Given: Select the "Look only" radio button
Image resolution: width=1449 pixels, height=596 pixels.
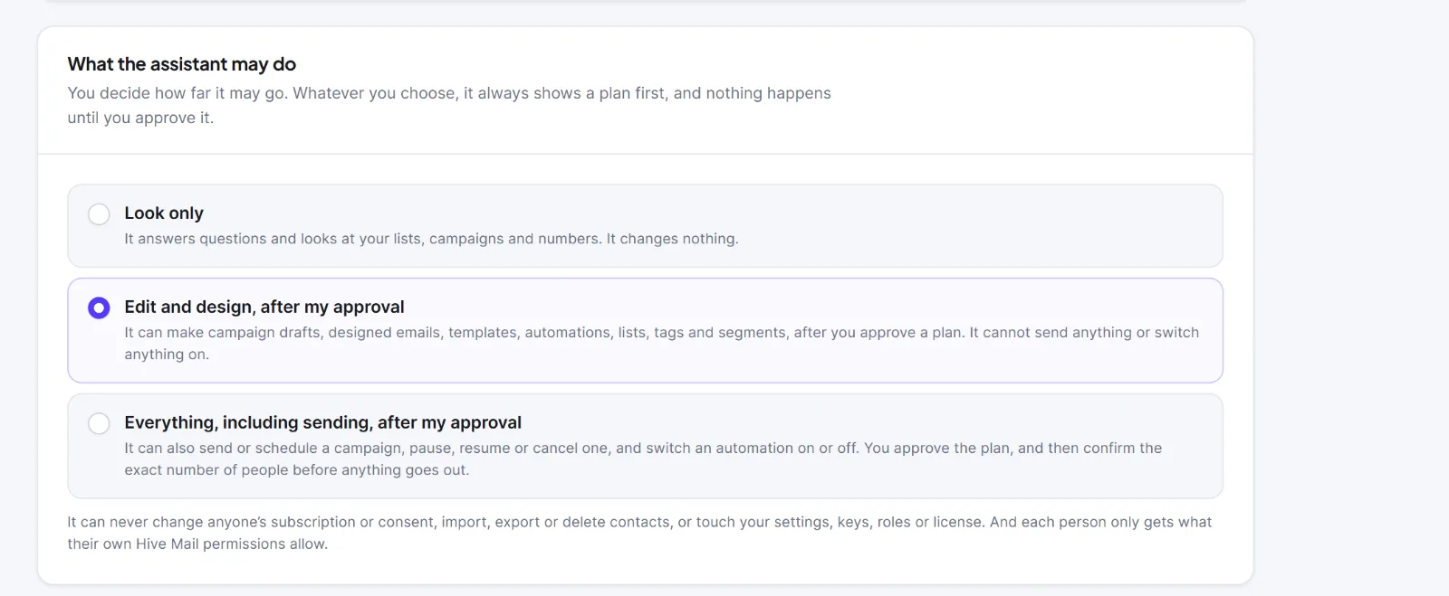Looking at the screenshot, I should [x=99, y=214].
